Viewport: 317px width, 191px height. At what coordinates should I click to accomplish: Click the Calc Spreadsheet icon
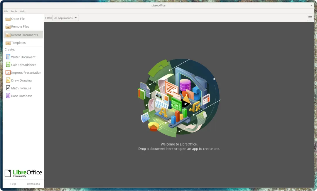8,65
